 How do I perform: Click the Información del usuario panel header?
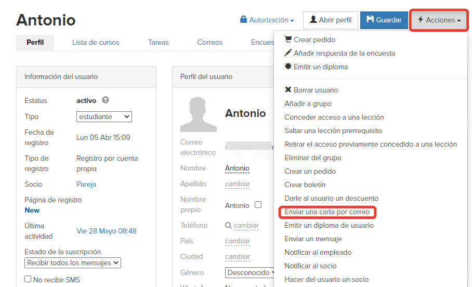[x=86, y=77]
